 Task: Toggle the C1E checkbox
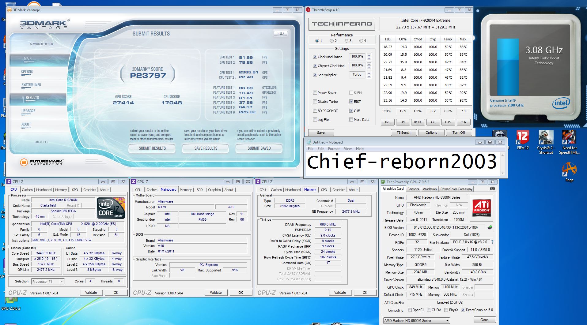pos(351,111)
